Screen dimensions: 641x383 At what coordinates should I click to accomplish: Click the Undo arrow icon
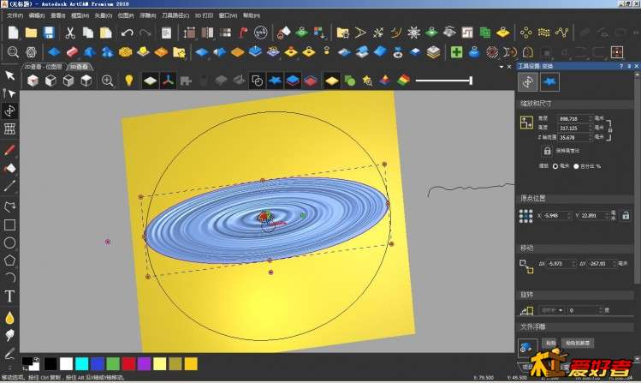[x=127, y=33]
